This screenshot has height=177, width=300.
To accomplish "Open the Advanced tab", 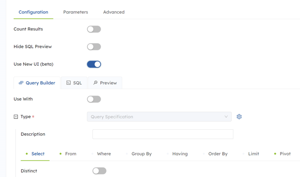I will point(114,12).
